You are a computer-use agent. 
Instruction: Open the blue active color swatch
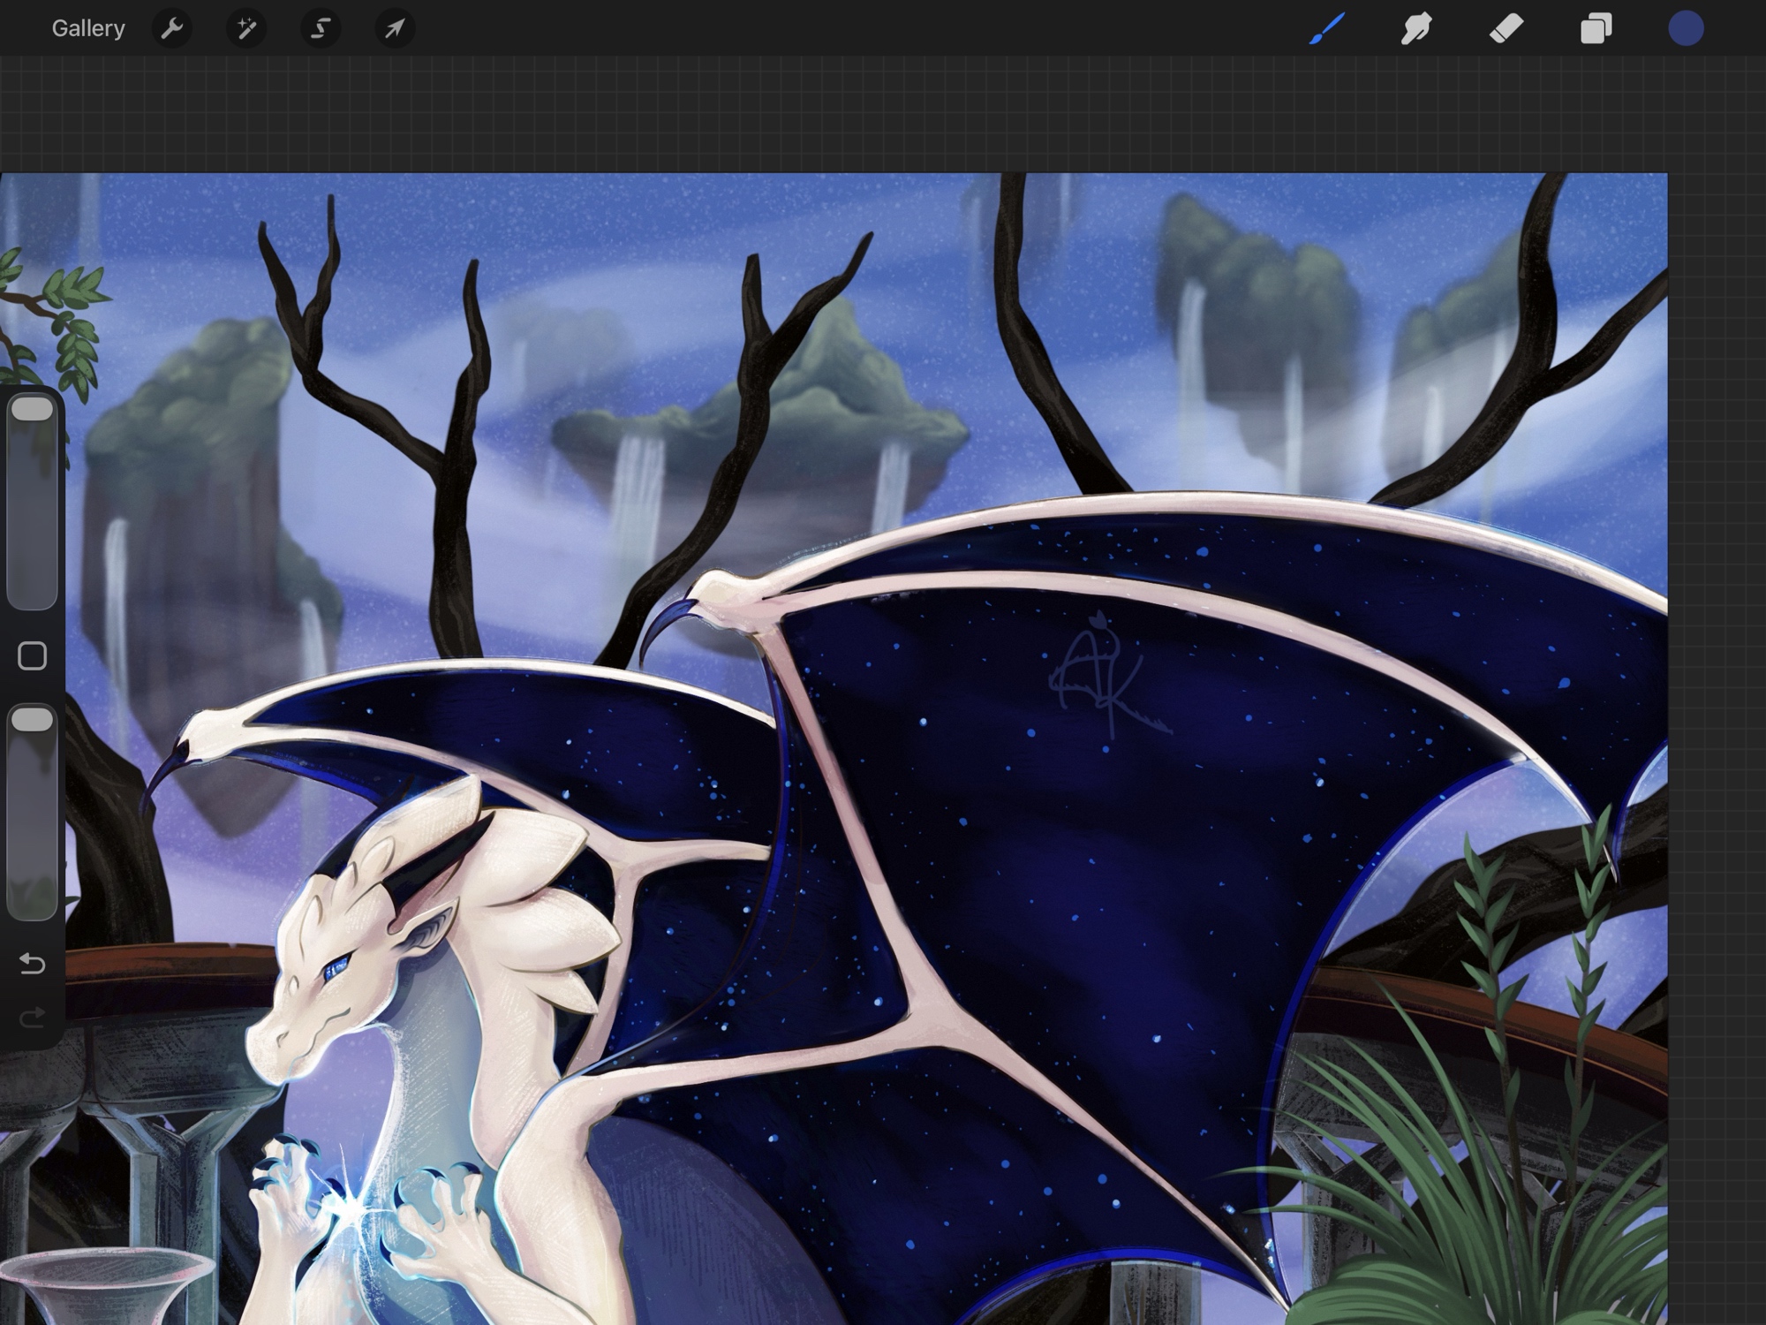click(x=1686, y=29)
